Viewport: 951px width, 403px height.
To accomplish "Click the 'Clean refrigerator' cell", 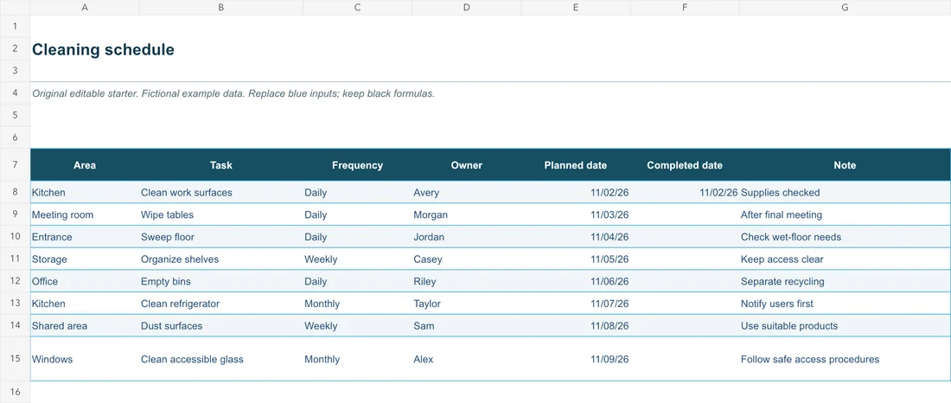I will pos(220,304).
